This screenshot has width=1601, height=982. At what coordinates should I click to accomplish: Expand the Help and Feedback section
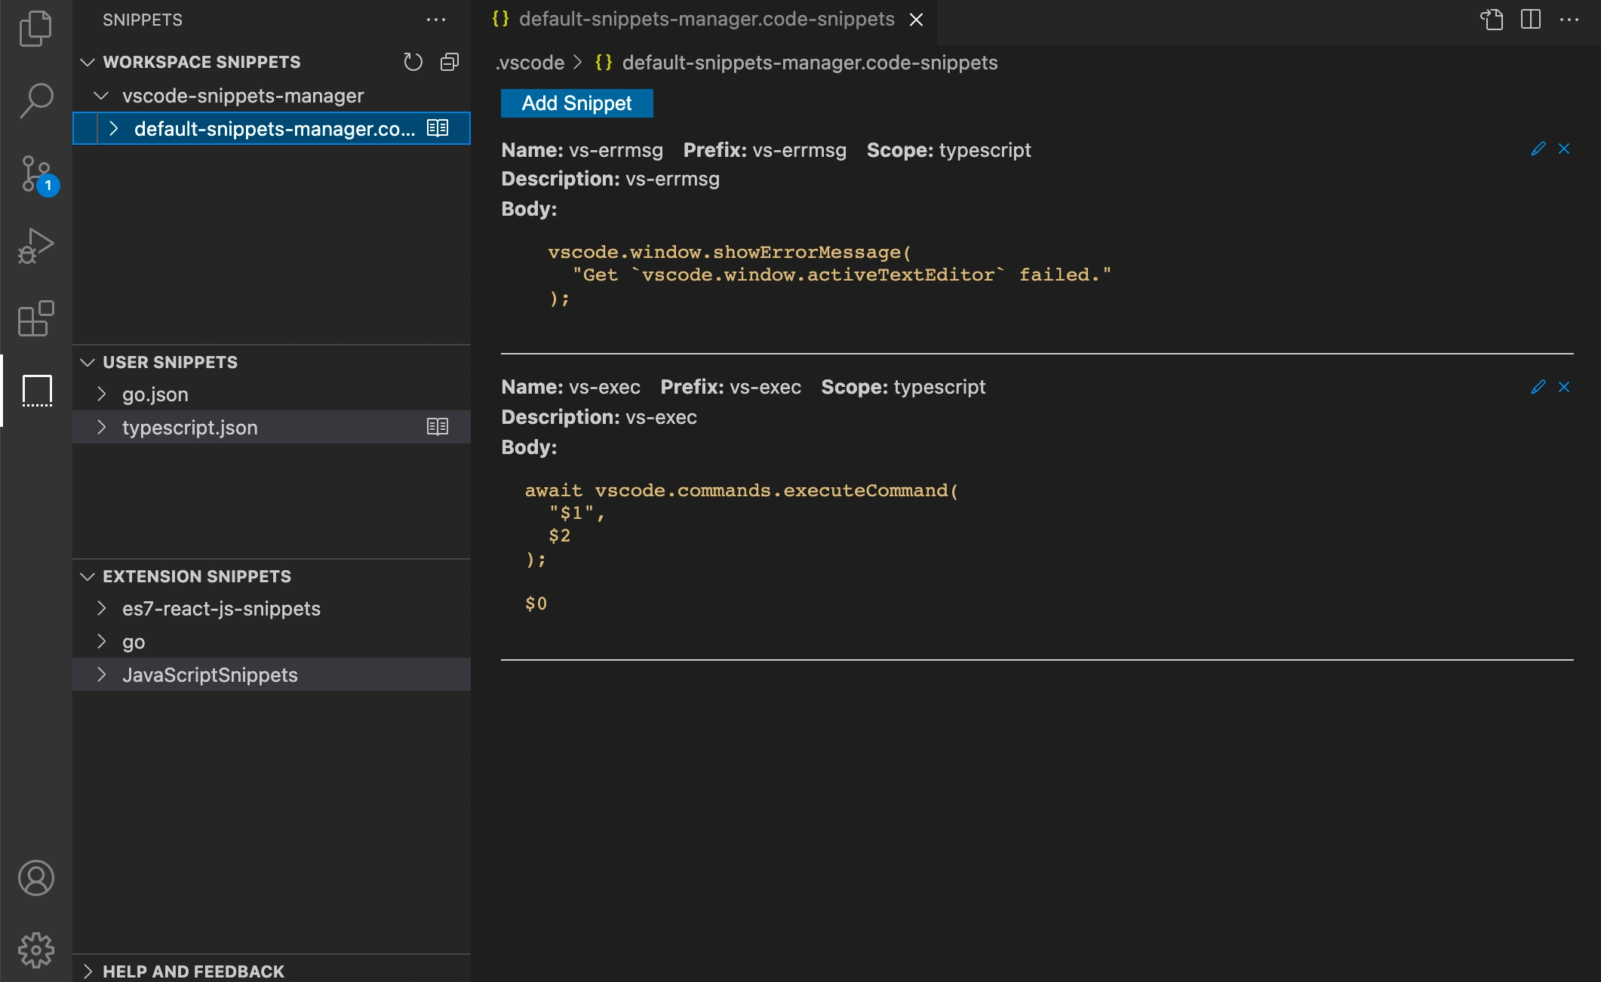click(x=88, y=971)
